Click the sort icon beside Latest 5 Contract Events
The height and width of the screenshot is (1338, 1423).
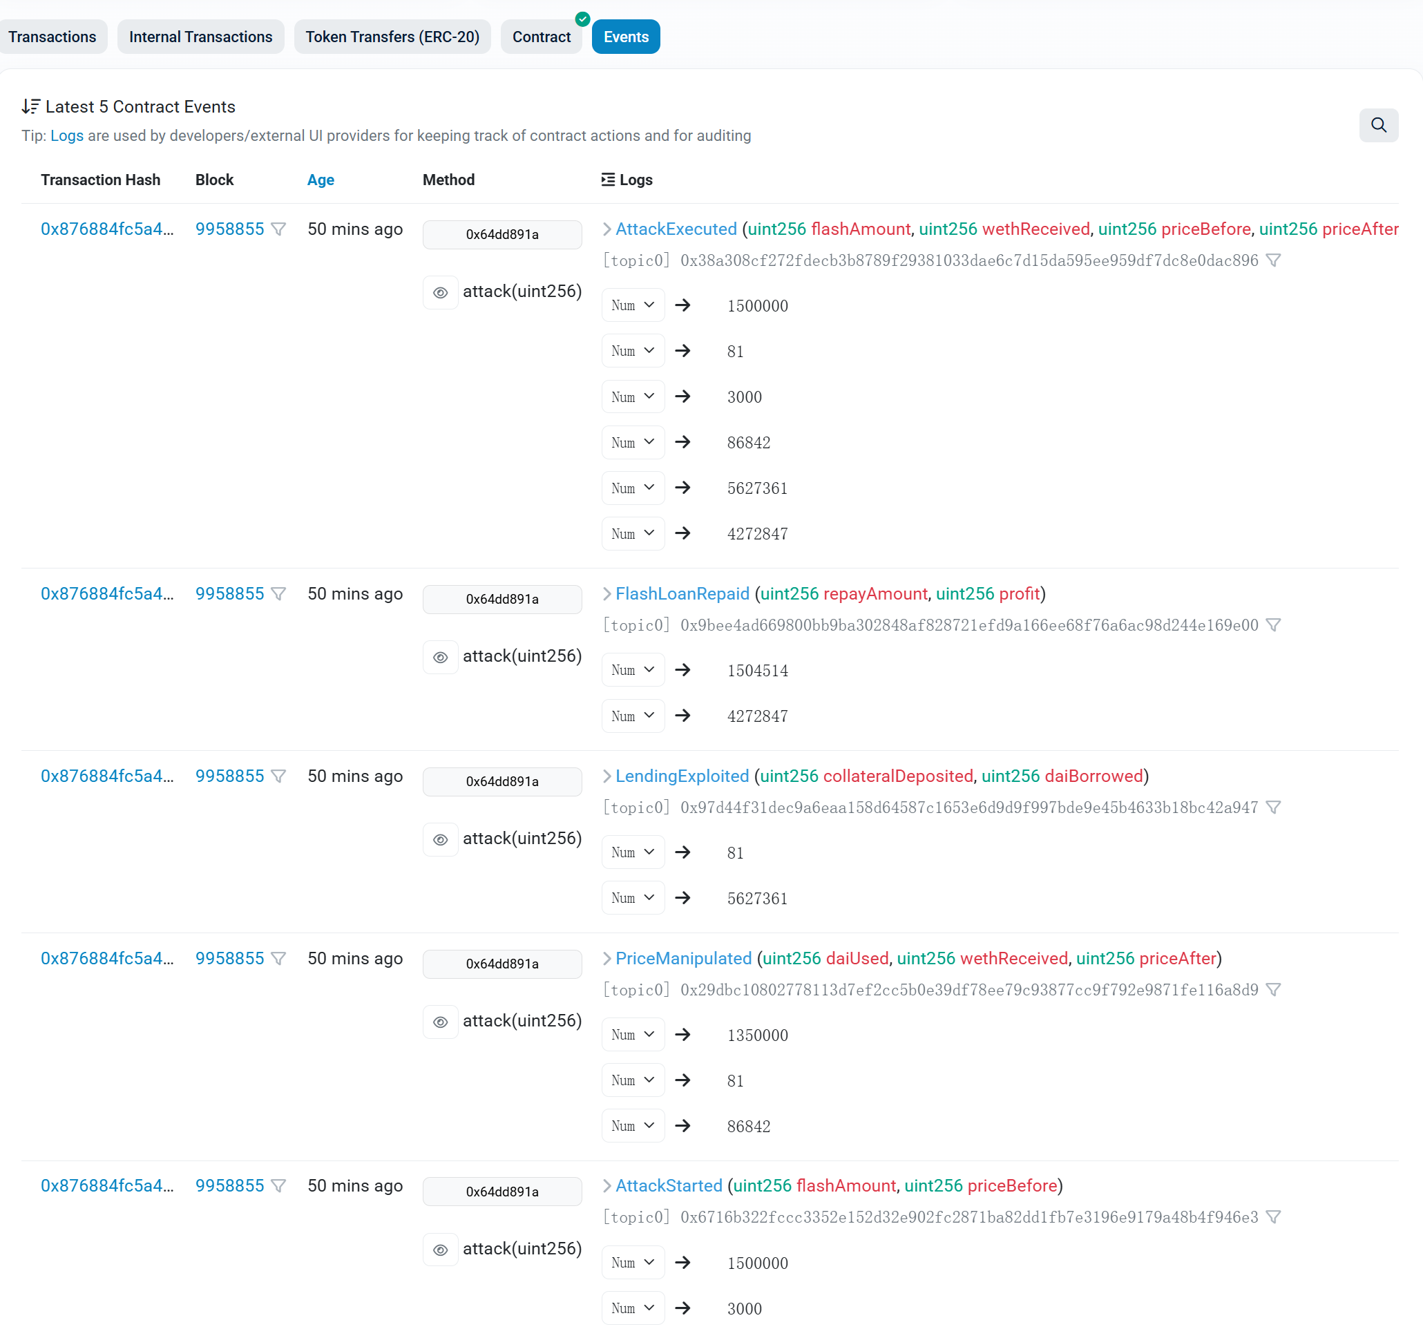click(x=31, y=106)
